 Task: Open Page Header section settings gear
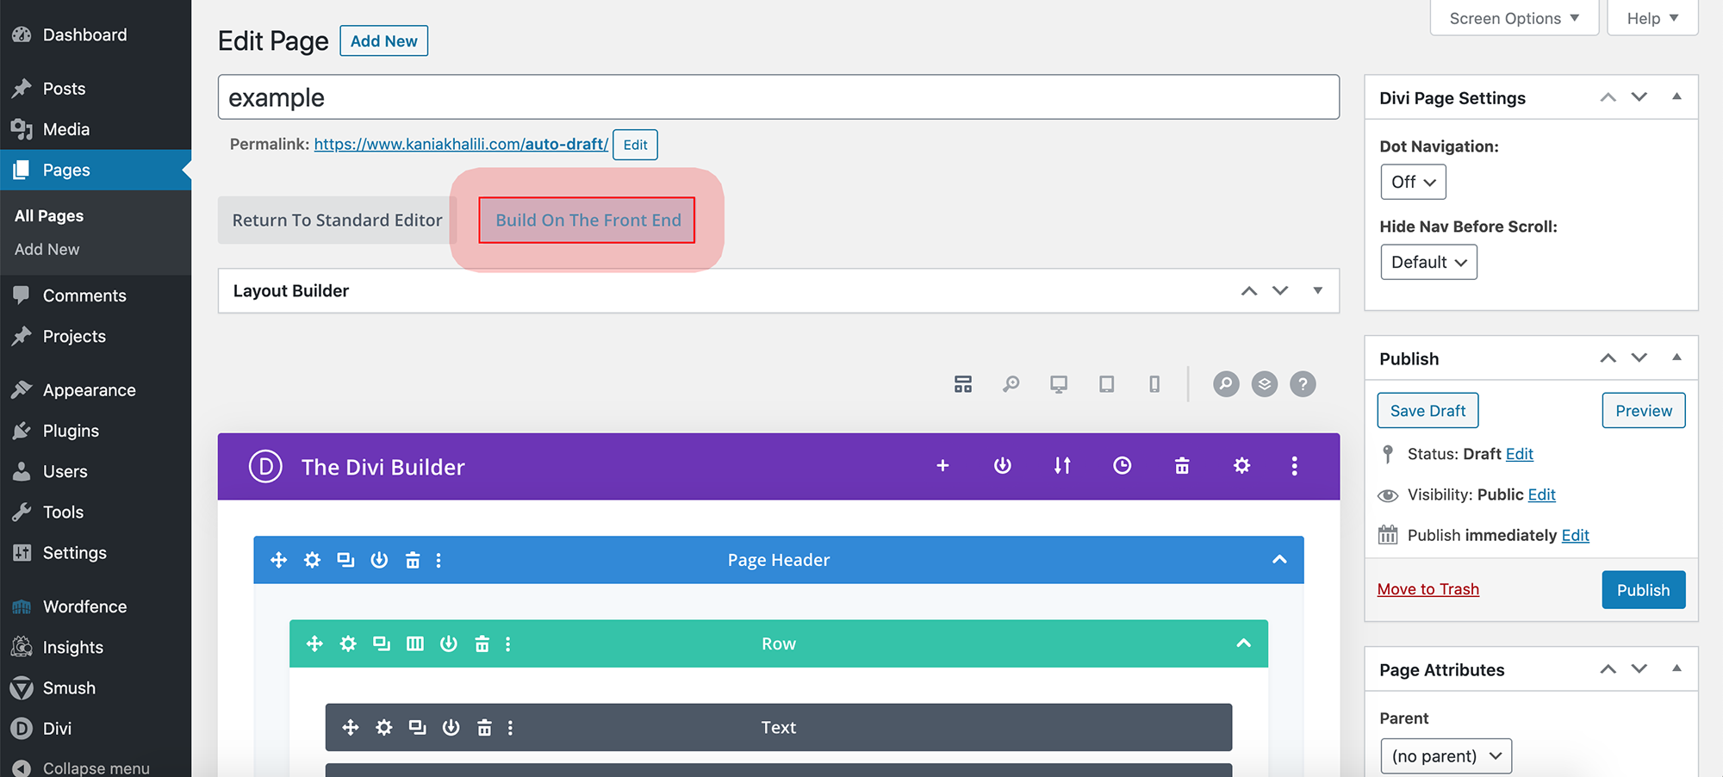pyautogui.click(x=312, y=560)
